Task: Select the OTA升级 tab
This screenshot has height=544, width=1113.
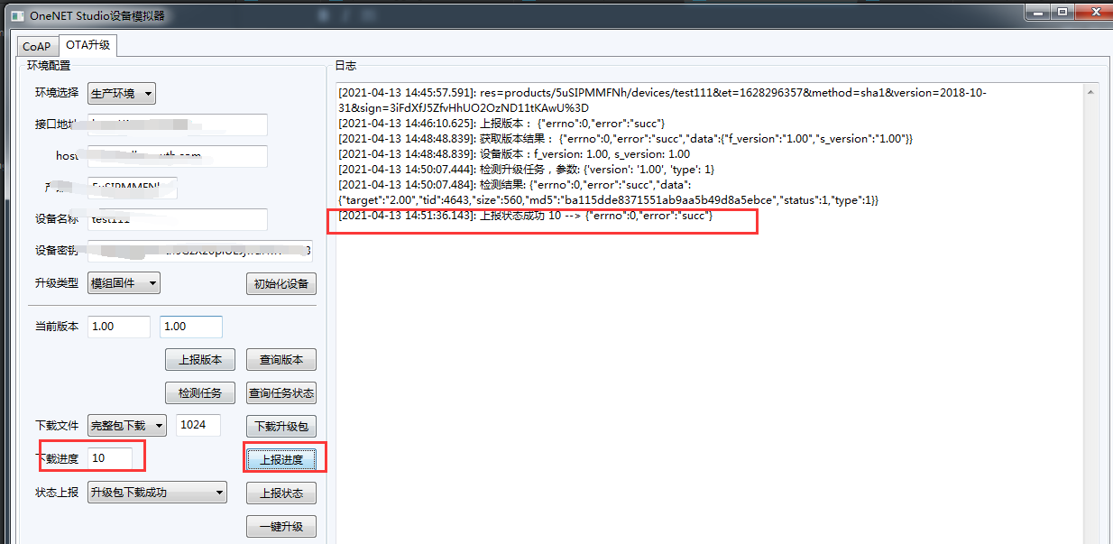Action: [x=88, y=44]
